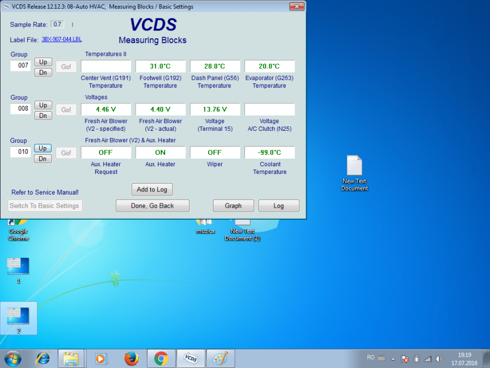The height and width of the screenshot is (368, 490).
Task: Open Firefox from the taskbar
Action: [131, 358]
